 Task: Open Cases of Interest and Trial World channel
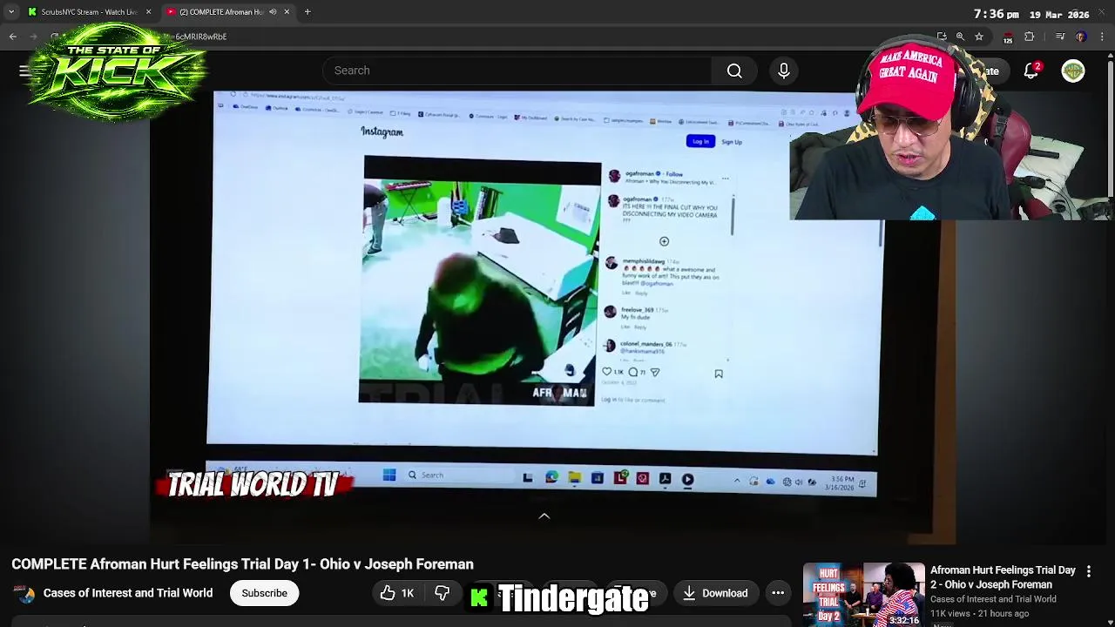[x=128, y=593]
